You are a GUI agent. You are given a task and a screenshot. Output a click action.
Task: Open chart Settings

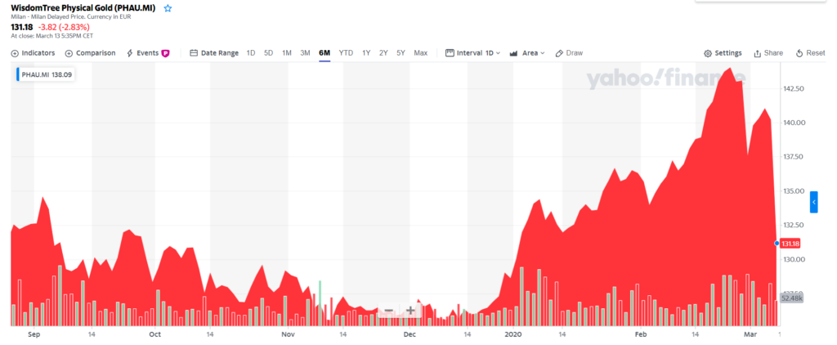(723, 53)
